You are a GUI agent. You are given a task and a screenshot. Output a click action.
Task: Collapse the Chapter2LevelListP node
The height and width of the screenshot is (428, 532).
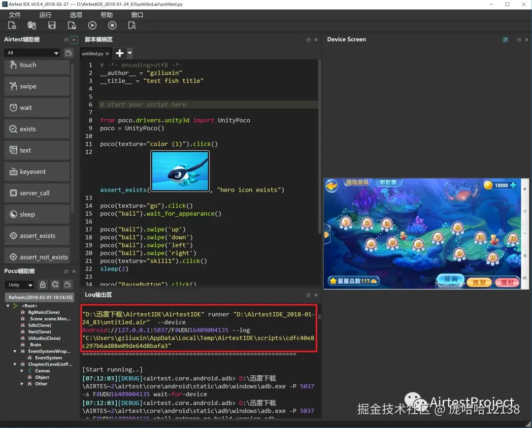(x=15, y=364)
